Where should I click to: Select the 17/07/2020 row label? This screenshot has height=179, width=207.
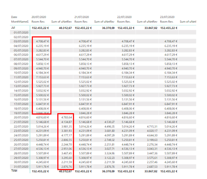point(21,104)
